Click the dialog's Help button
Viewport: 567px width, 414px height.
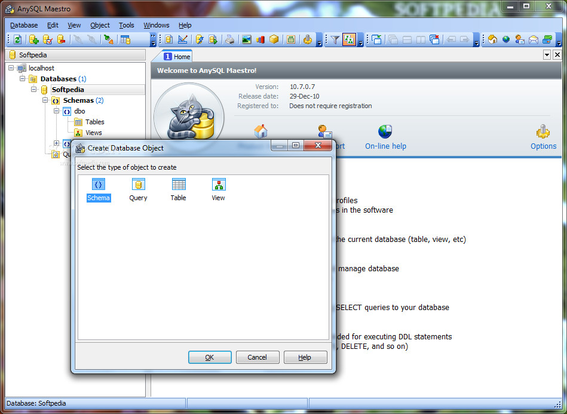coord(305,357)
